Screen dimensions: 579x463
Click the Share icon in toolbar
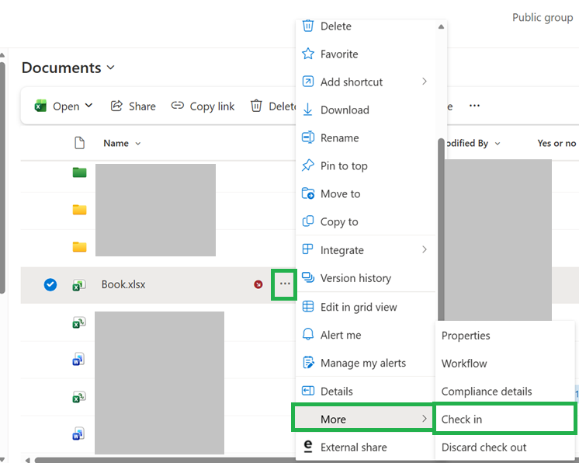(116, 106)
